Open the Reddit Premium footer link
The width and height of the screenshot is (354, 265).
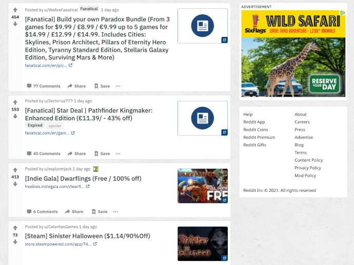(x=259, y=137)
